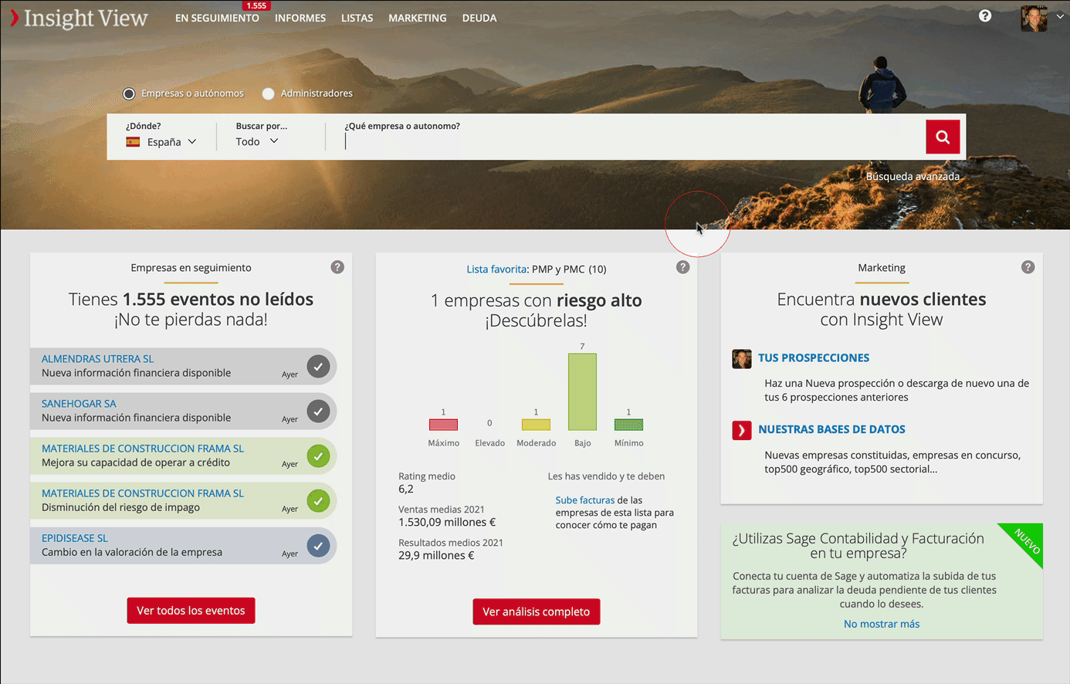
Task: Click the user profile avatar
Action: (x=1034, y=19)
